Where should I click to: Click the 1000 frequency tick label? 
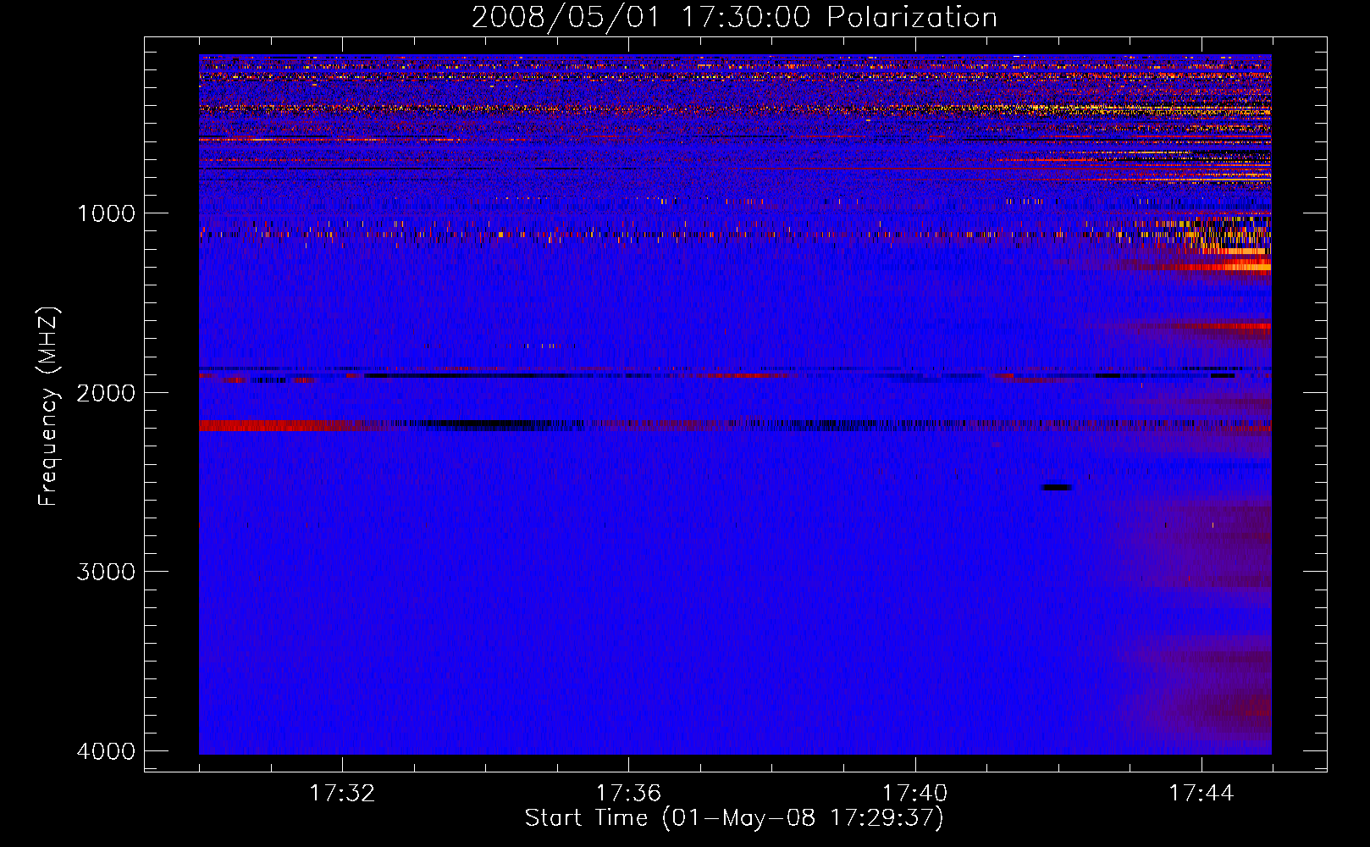coord(107,213)
